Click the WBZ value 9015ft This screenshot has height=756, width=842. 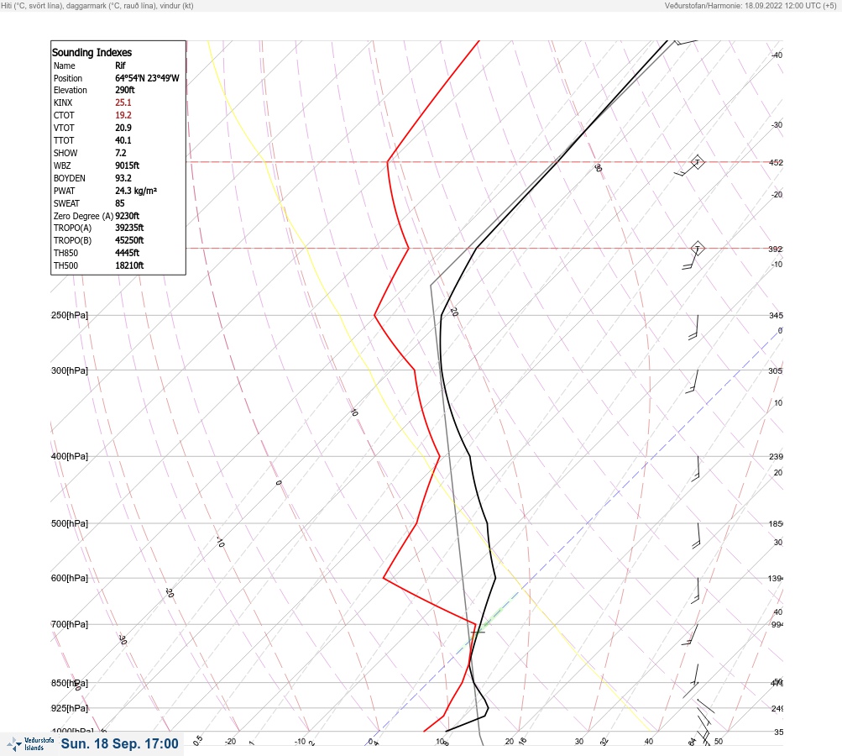[x=128, y=165]
